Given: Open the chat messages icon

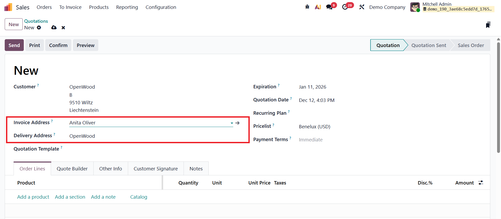Looking at the screenshot, I should [329, 7].
